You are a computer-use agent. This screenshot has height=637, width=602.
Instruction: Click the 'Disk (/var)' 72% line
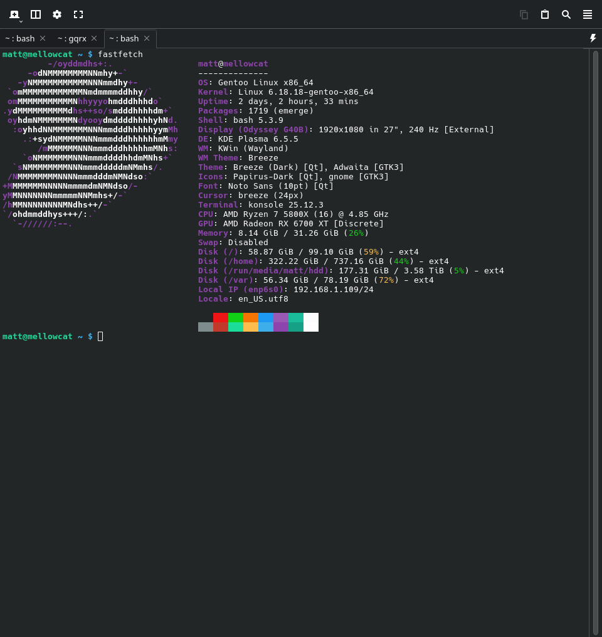(315, 280)
